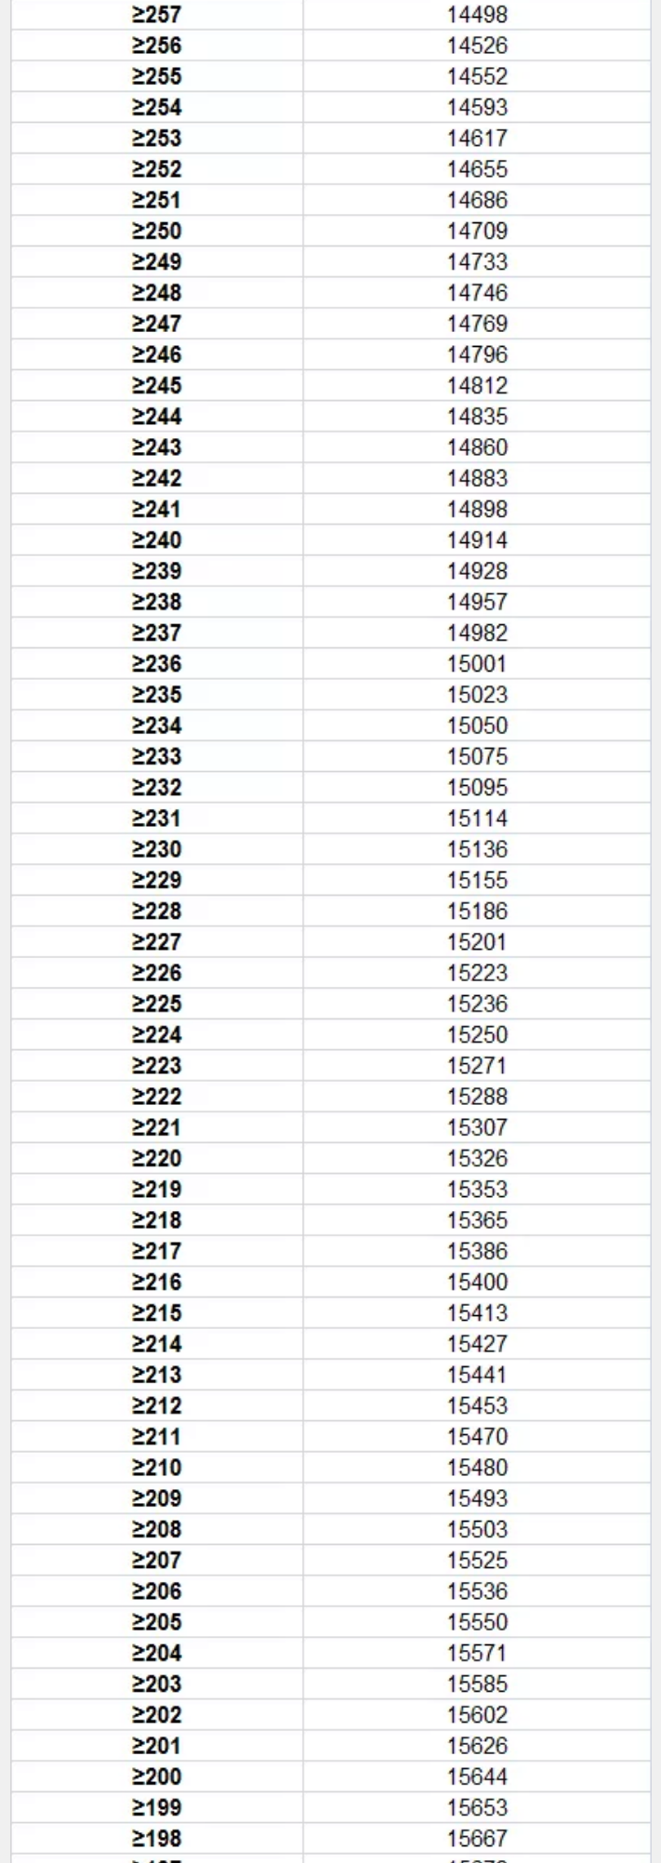Select the count 15503
Viewport: 661px width, 1863px height.
coord(477,1529)
